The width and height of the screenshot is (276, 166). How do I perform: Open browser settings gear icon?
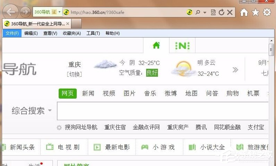pyautogui.click(x=267, y=13)
